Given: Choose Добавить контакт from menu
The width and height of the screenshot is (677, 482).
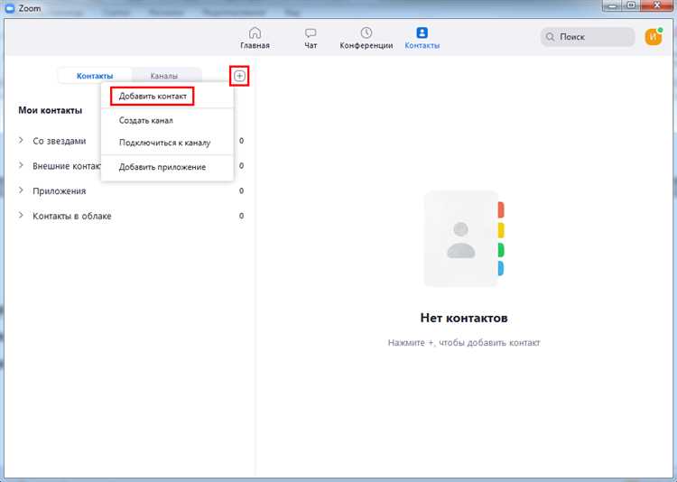Looking at the screenshot, I should click(153, 96).
